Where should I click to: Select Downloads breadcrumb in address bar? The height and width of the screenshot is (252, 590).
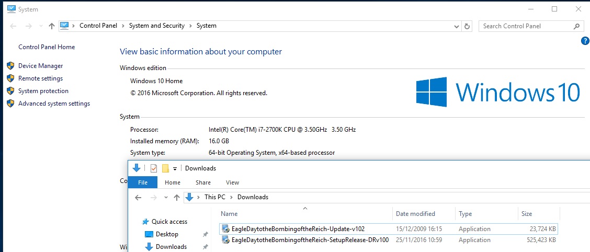tap(253, 197)
